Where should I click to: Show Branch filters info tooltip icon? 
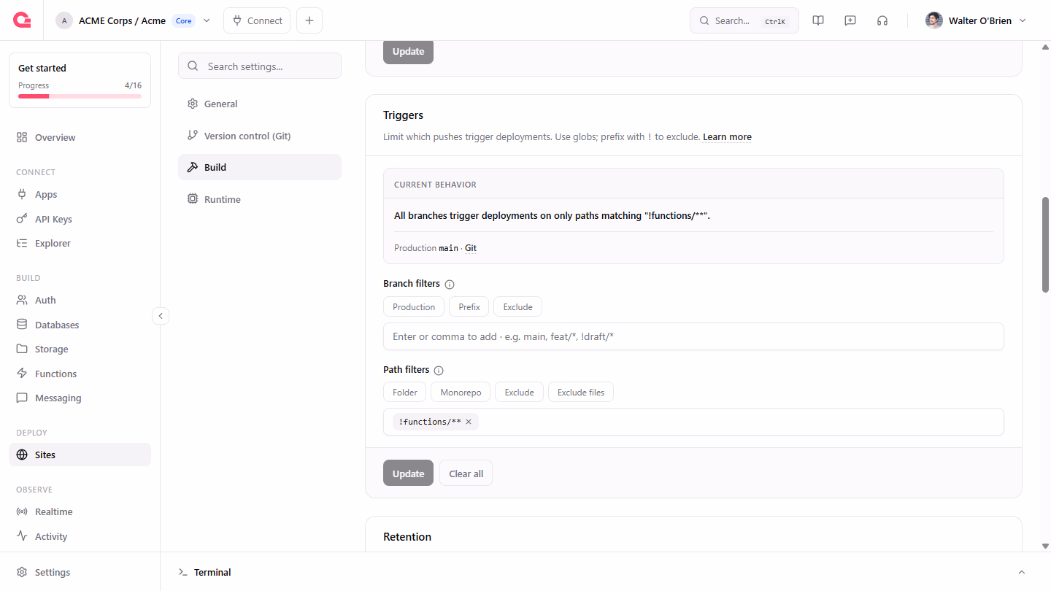(x=450, y=284)
